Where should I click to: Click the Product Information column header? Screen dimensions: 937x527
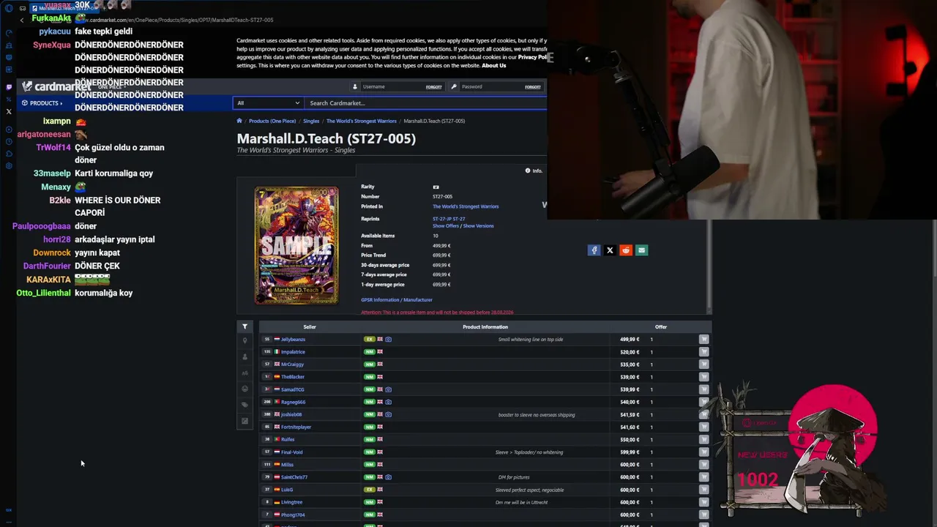(485, 327)
